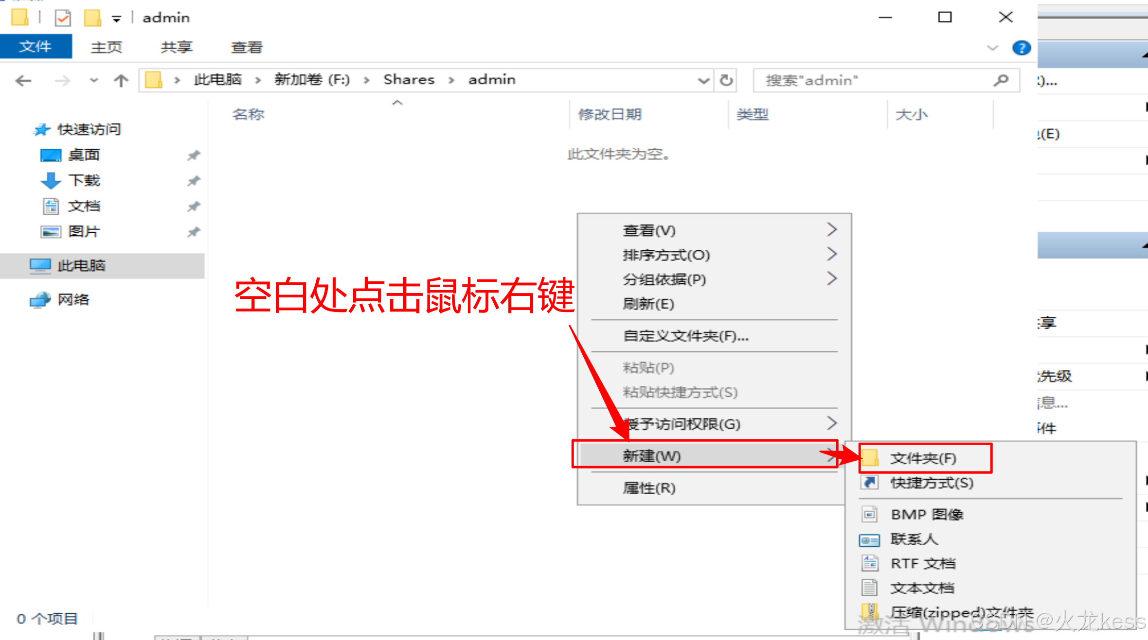Click the up-directory arrow icon

(121, 80)
